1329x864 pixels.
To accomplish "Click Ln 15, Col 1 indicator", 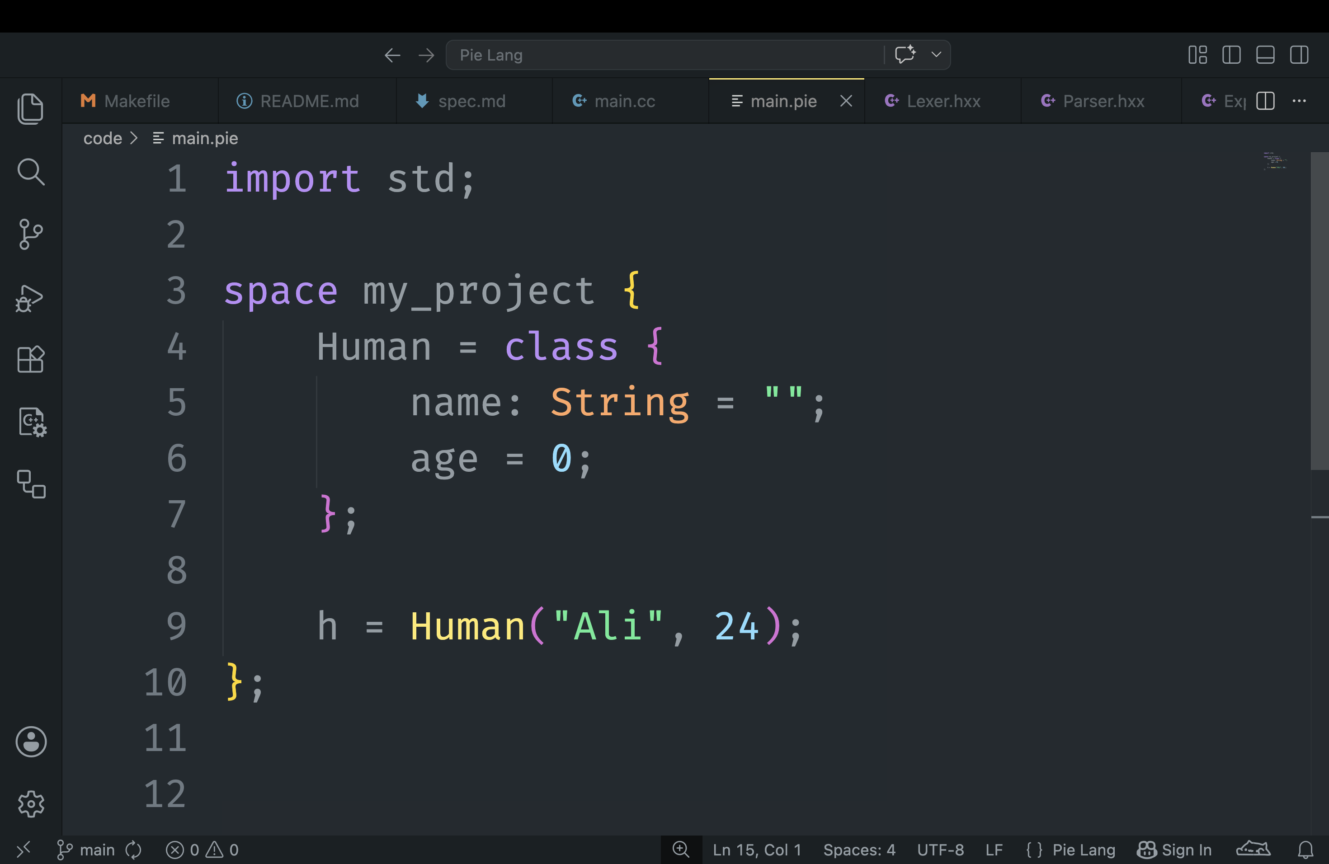I will pos(757,850).
